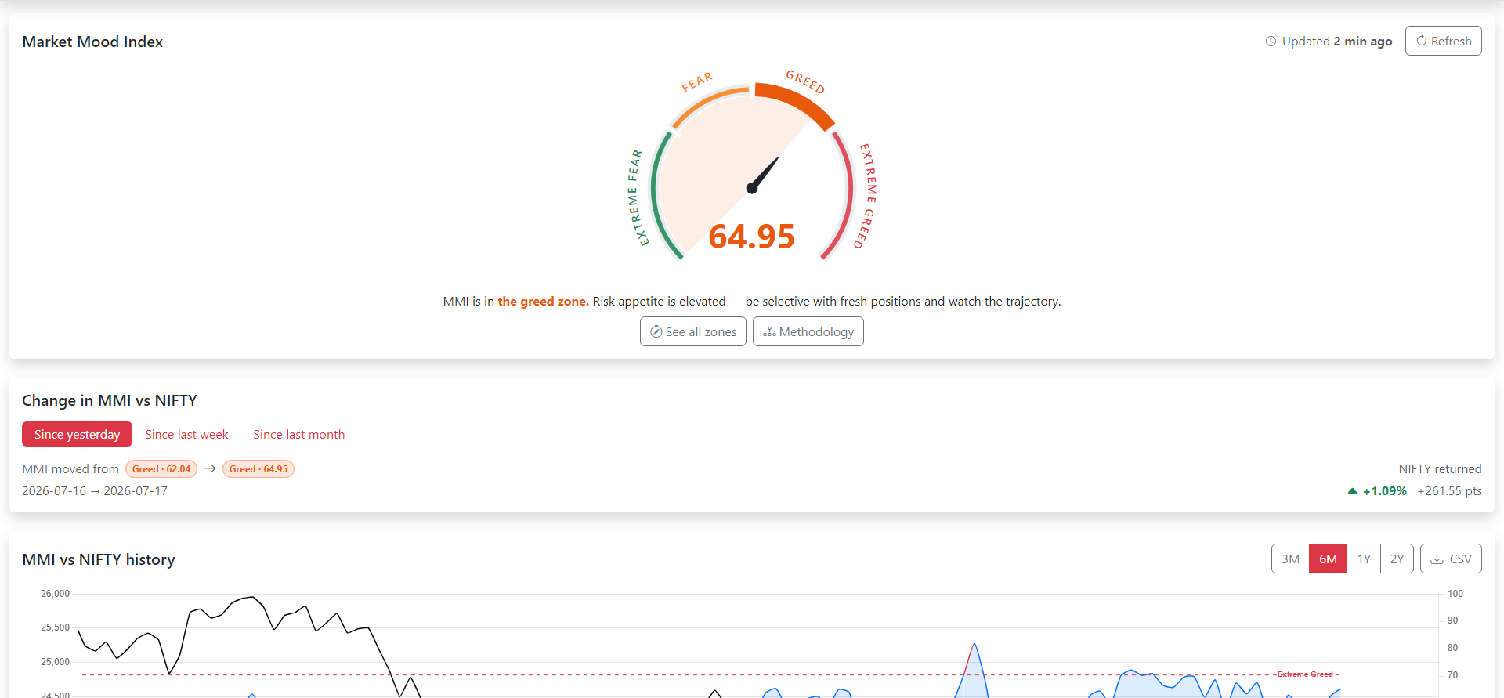
Task: Click the clock icon beside Updated
Action: tap(1271, 42)
